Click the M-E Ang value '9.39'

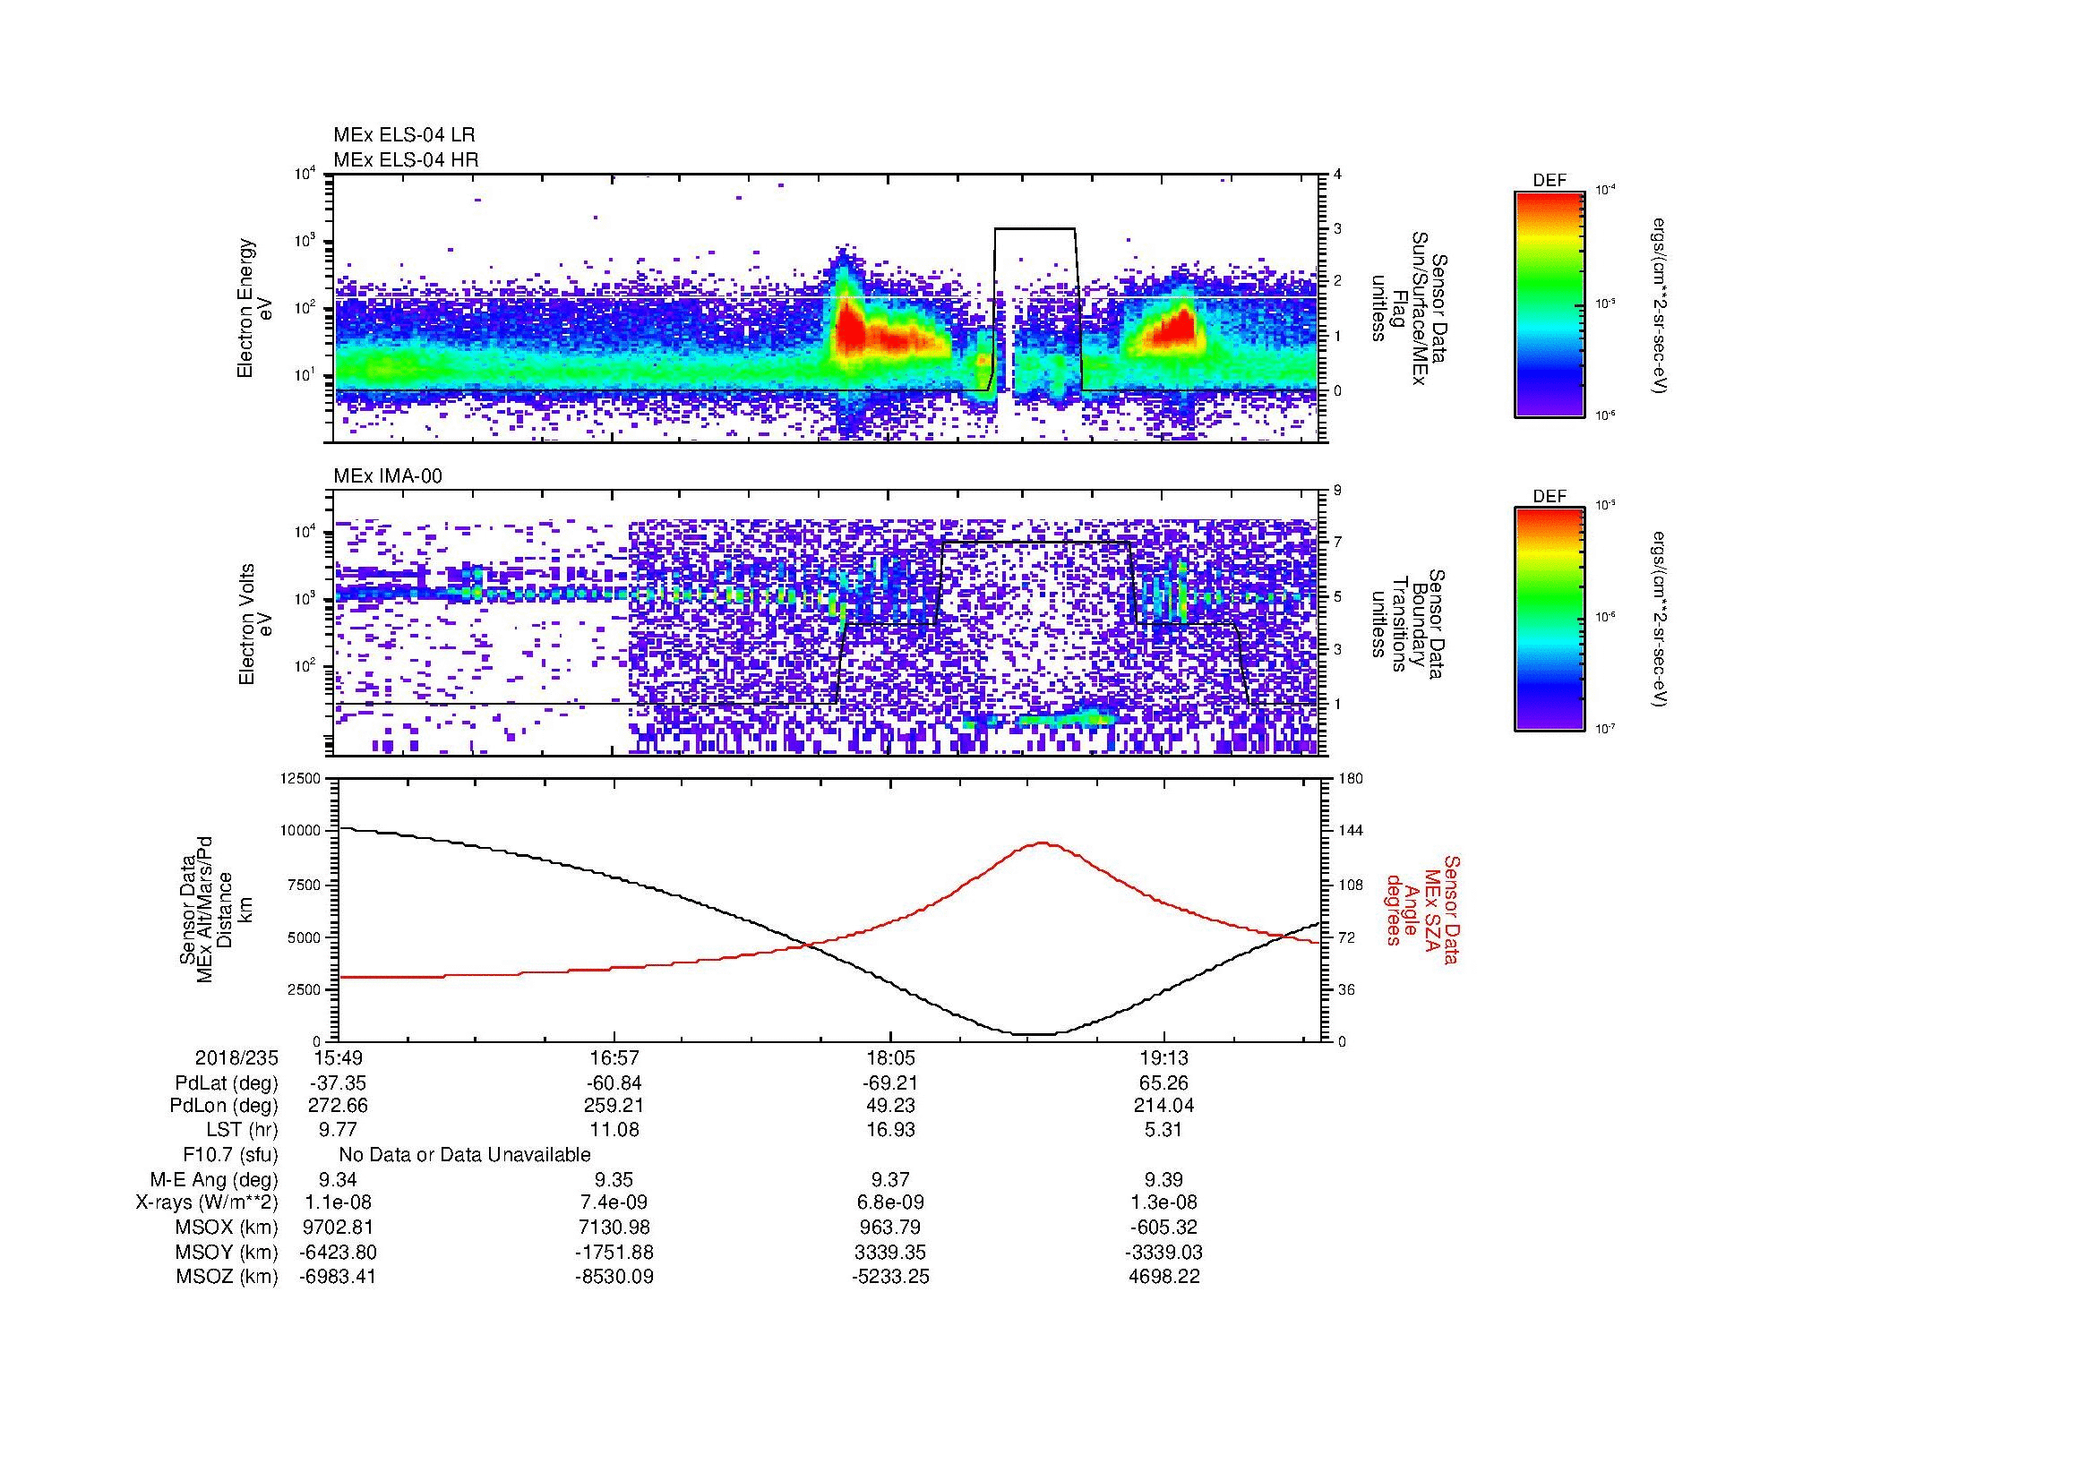(x=1164, y=1180)
